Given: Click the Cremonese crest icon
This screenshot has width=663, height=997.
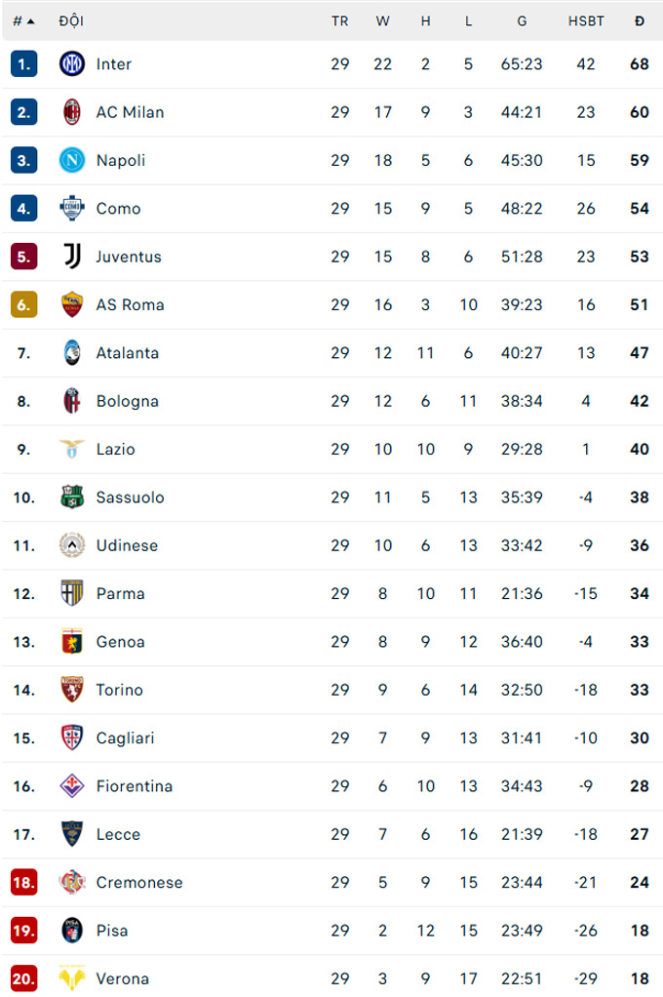Looking at the screenshot, I should pos(71,882).
